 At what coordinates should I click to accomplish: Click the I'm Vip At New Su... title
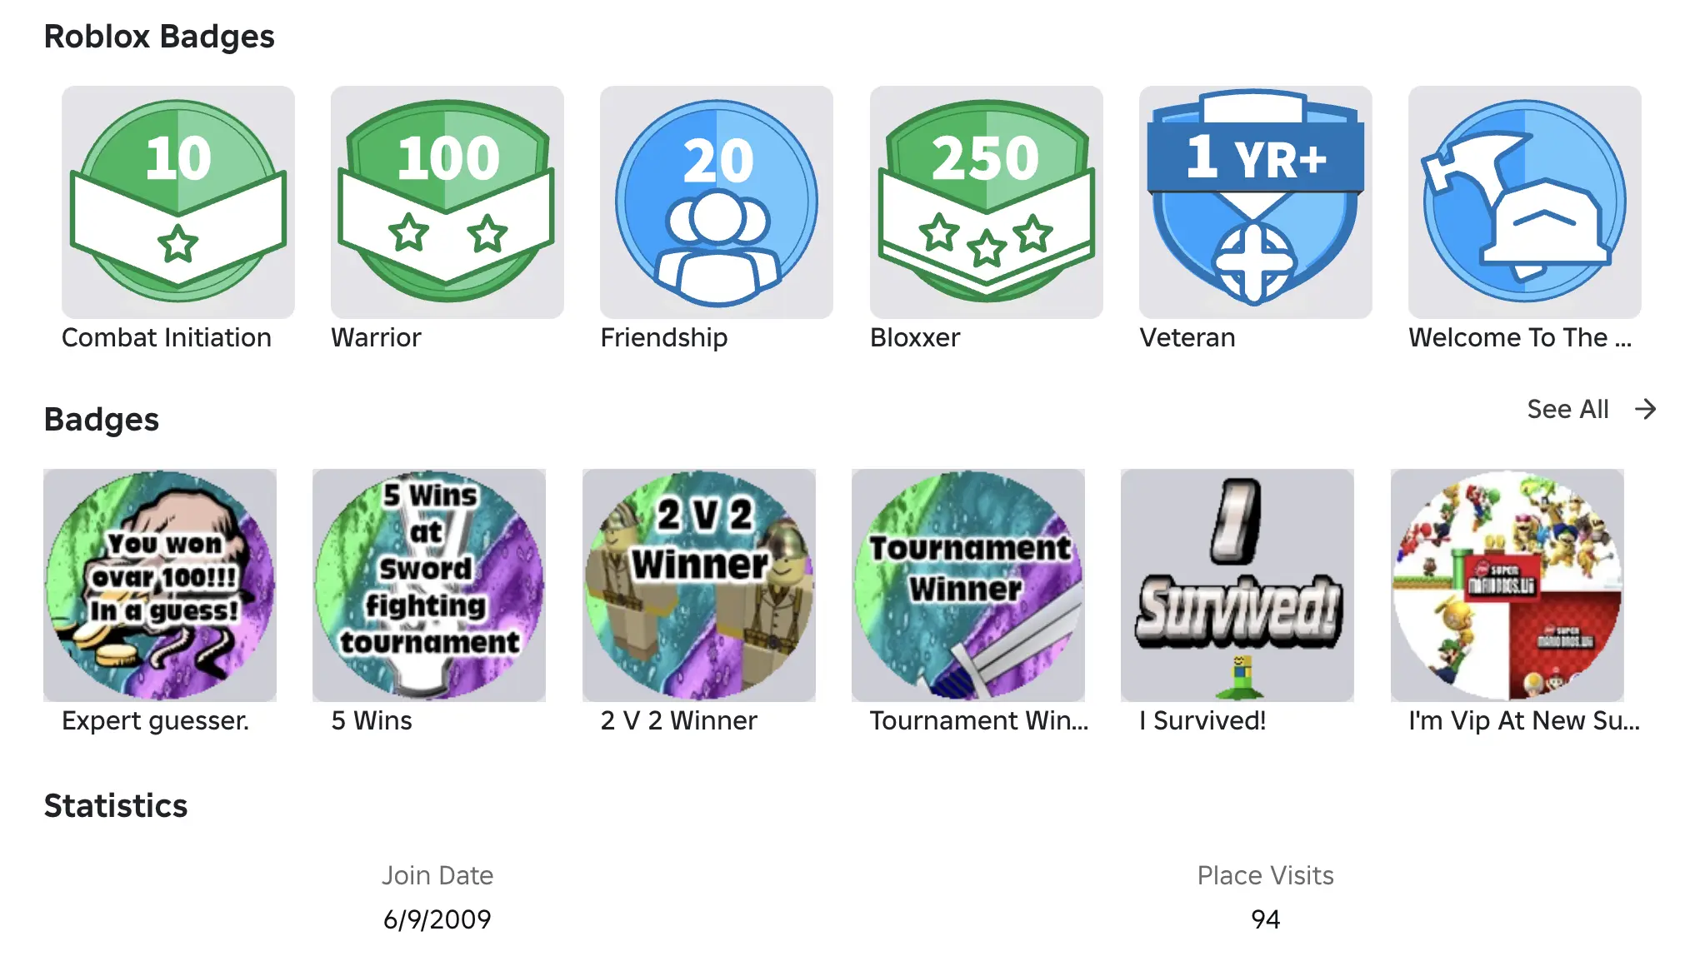point(1524,720)
